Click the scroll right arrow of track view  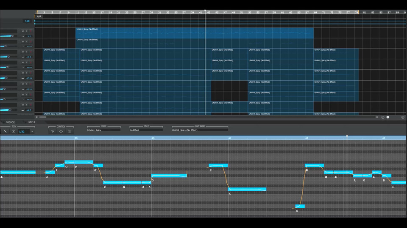coord(377,117)
